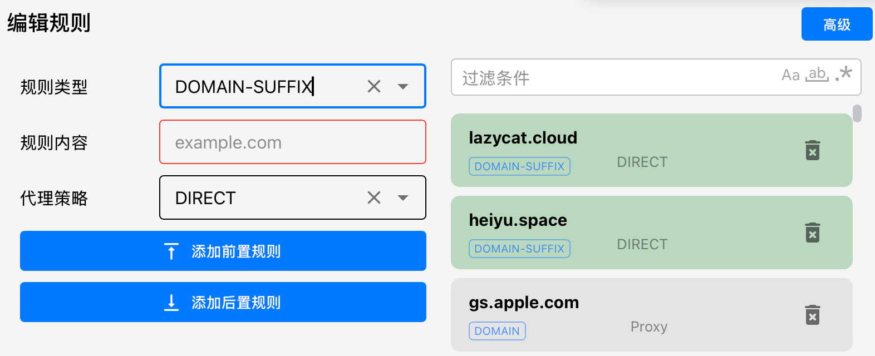Viewport: 875px width, 356px height.
Task: Delete the lazycat.cloud rule
Action: click(x=813, y=150)
